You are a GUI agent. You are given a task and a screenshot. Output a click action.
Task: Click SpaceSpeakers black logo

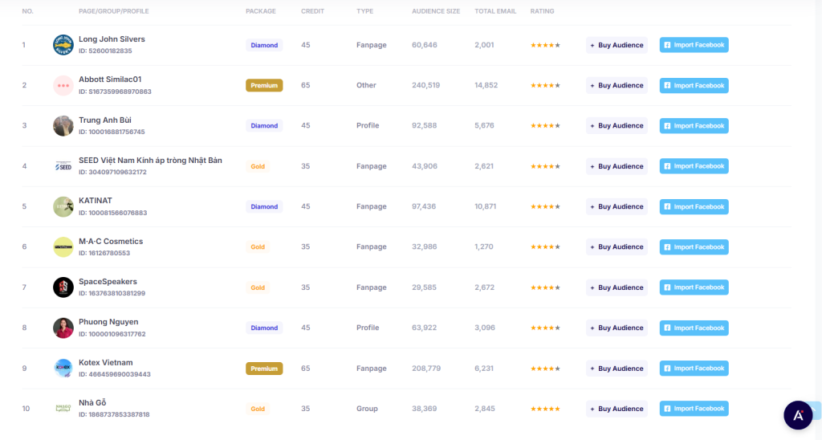(x=63, y=287)
